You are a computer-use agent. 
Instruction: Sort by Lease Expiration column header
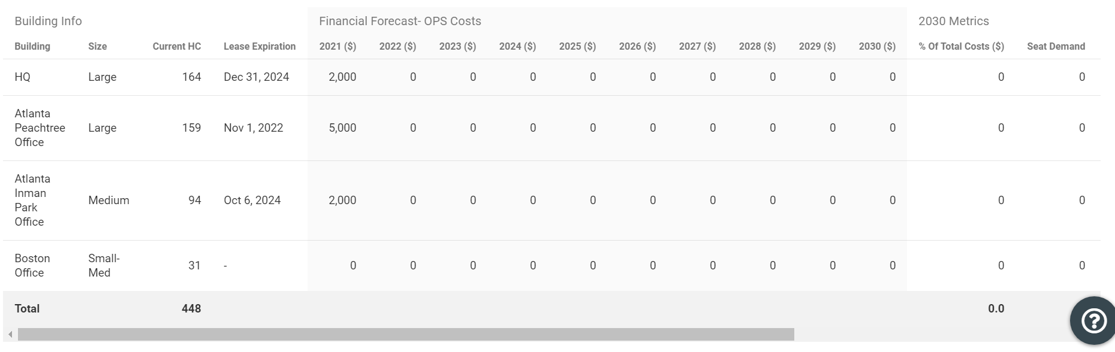[260, 46]
